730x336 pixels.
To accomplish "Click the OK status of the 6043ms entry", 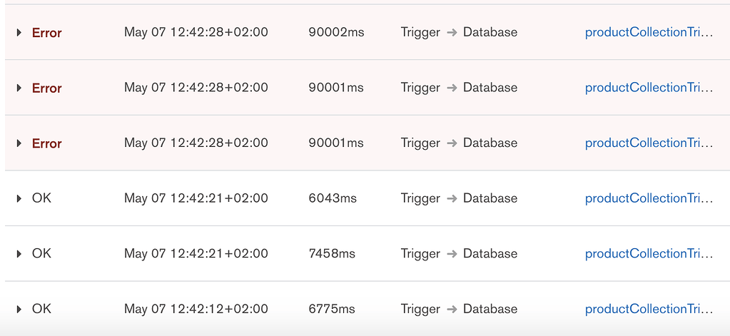I will coord(42,198).
